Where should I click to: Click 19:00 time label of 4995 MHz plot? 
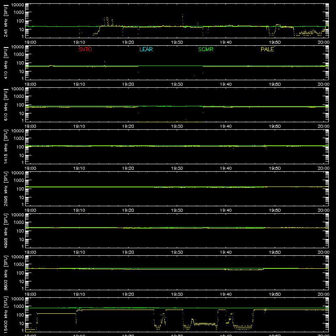[x=30, y=252]
